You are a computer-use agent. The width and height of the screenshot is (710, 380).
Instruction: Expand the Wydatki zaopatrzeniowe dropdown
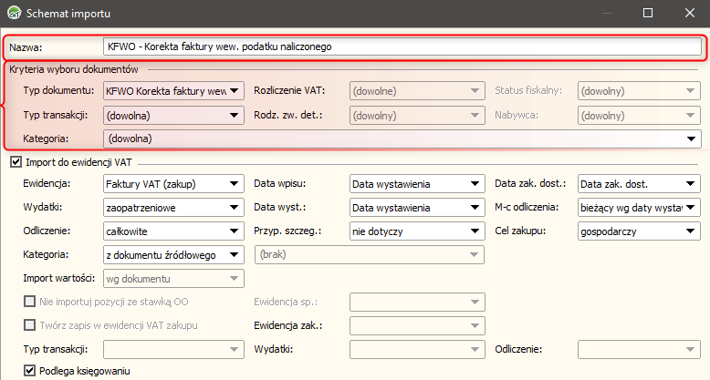click(173, 207)
